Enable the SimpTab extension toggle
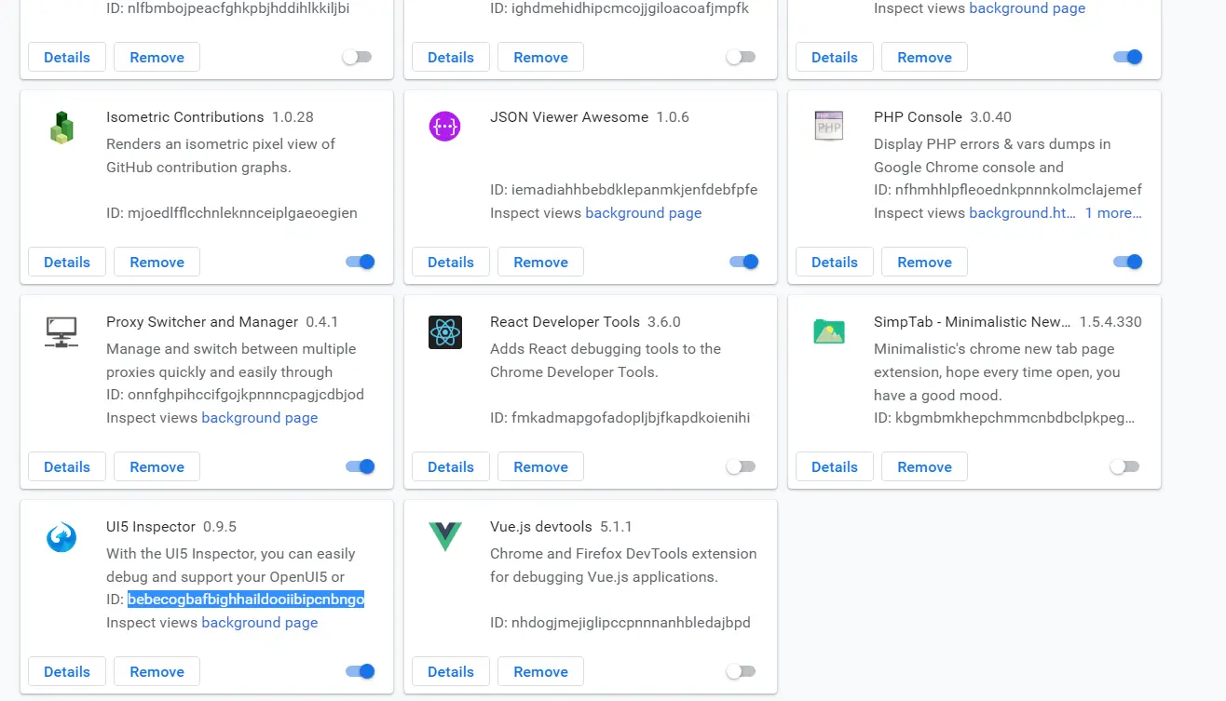This screenshot has width=1226, height=701. click(x=1124, y=466)
